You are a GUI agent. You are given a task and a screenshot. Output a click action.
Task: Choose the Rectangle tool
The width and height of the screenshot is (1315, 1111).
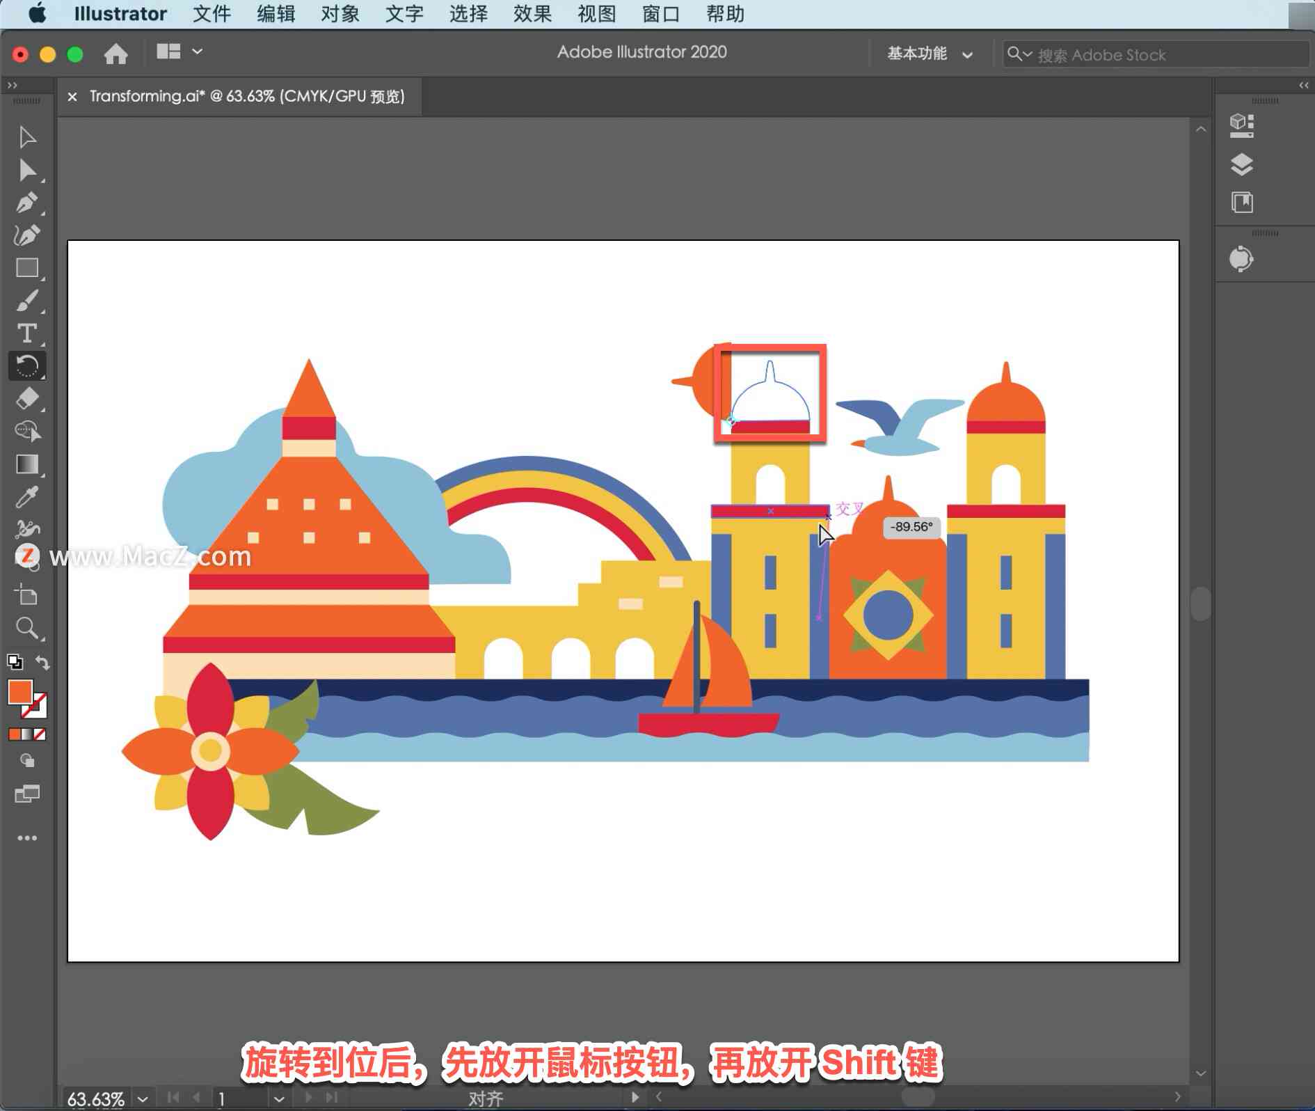click(27, 268)
